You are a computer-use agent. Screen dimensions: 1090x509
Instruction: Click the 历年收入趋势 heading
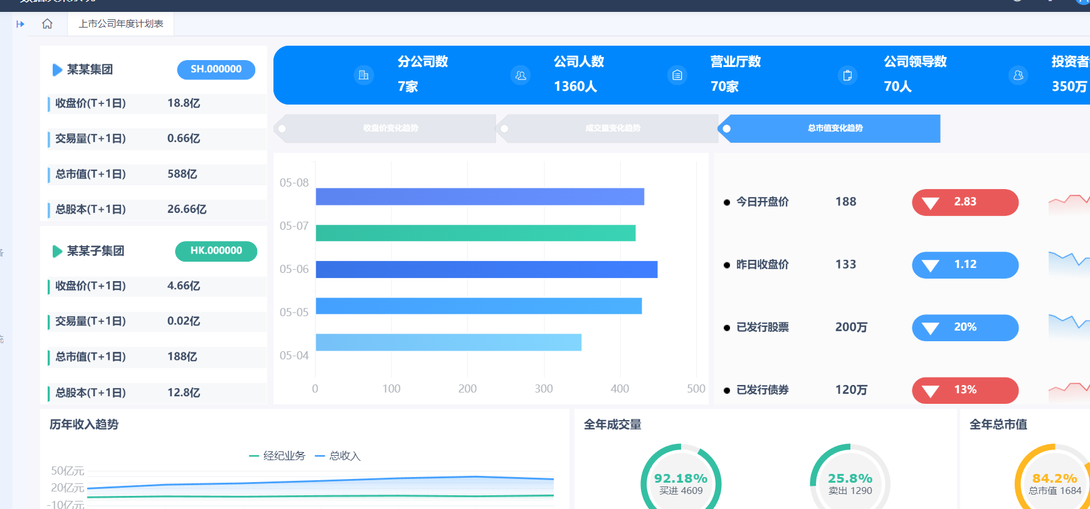click(84, 424)
